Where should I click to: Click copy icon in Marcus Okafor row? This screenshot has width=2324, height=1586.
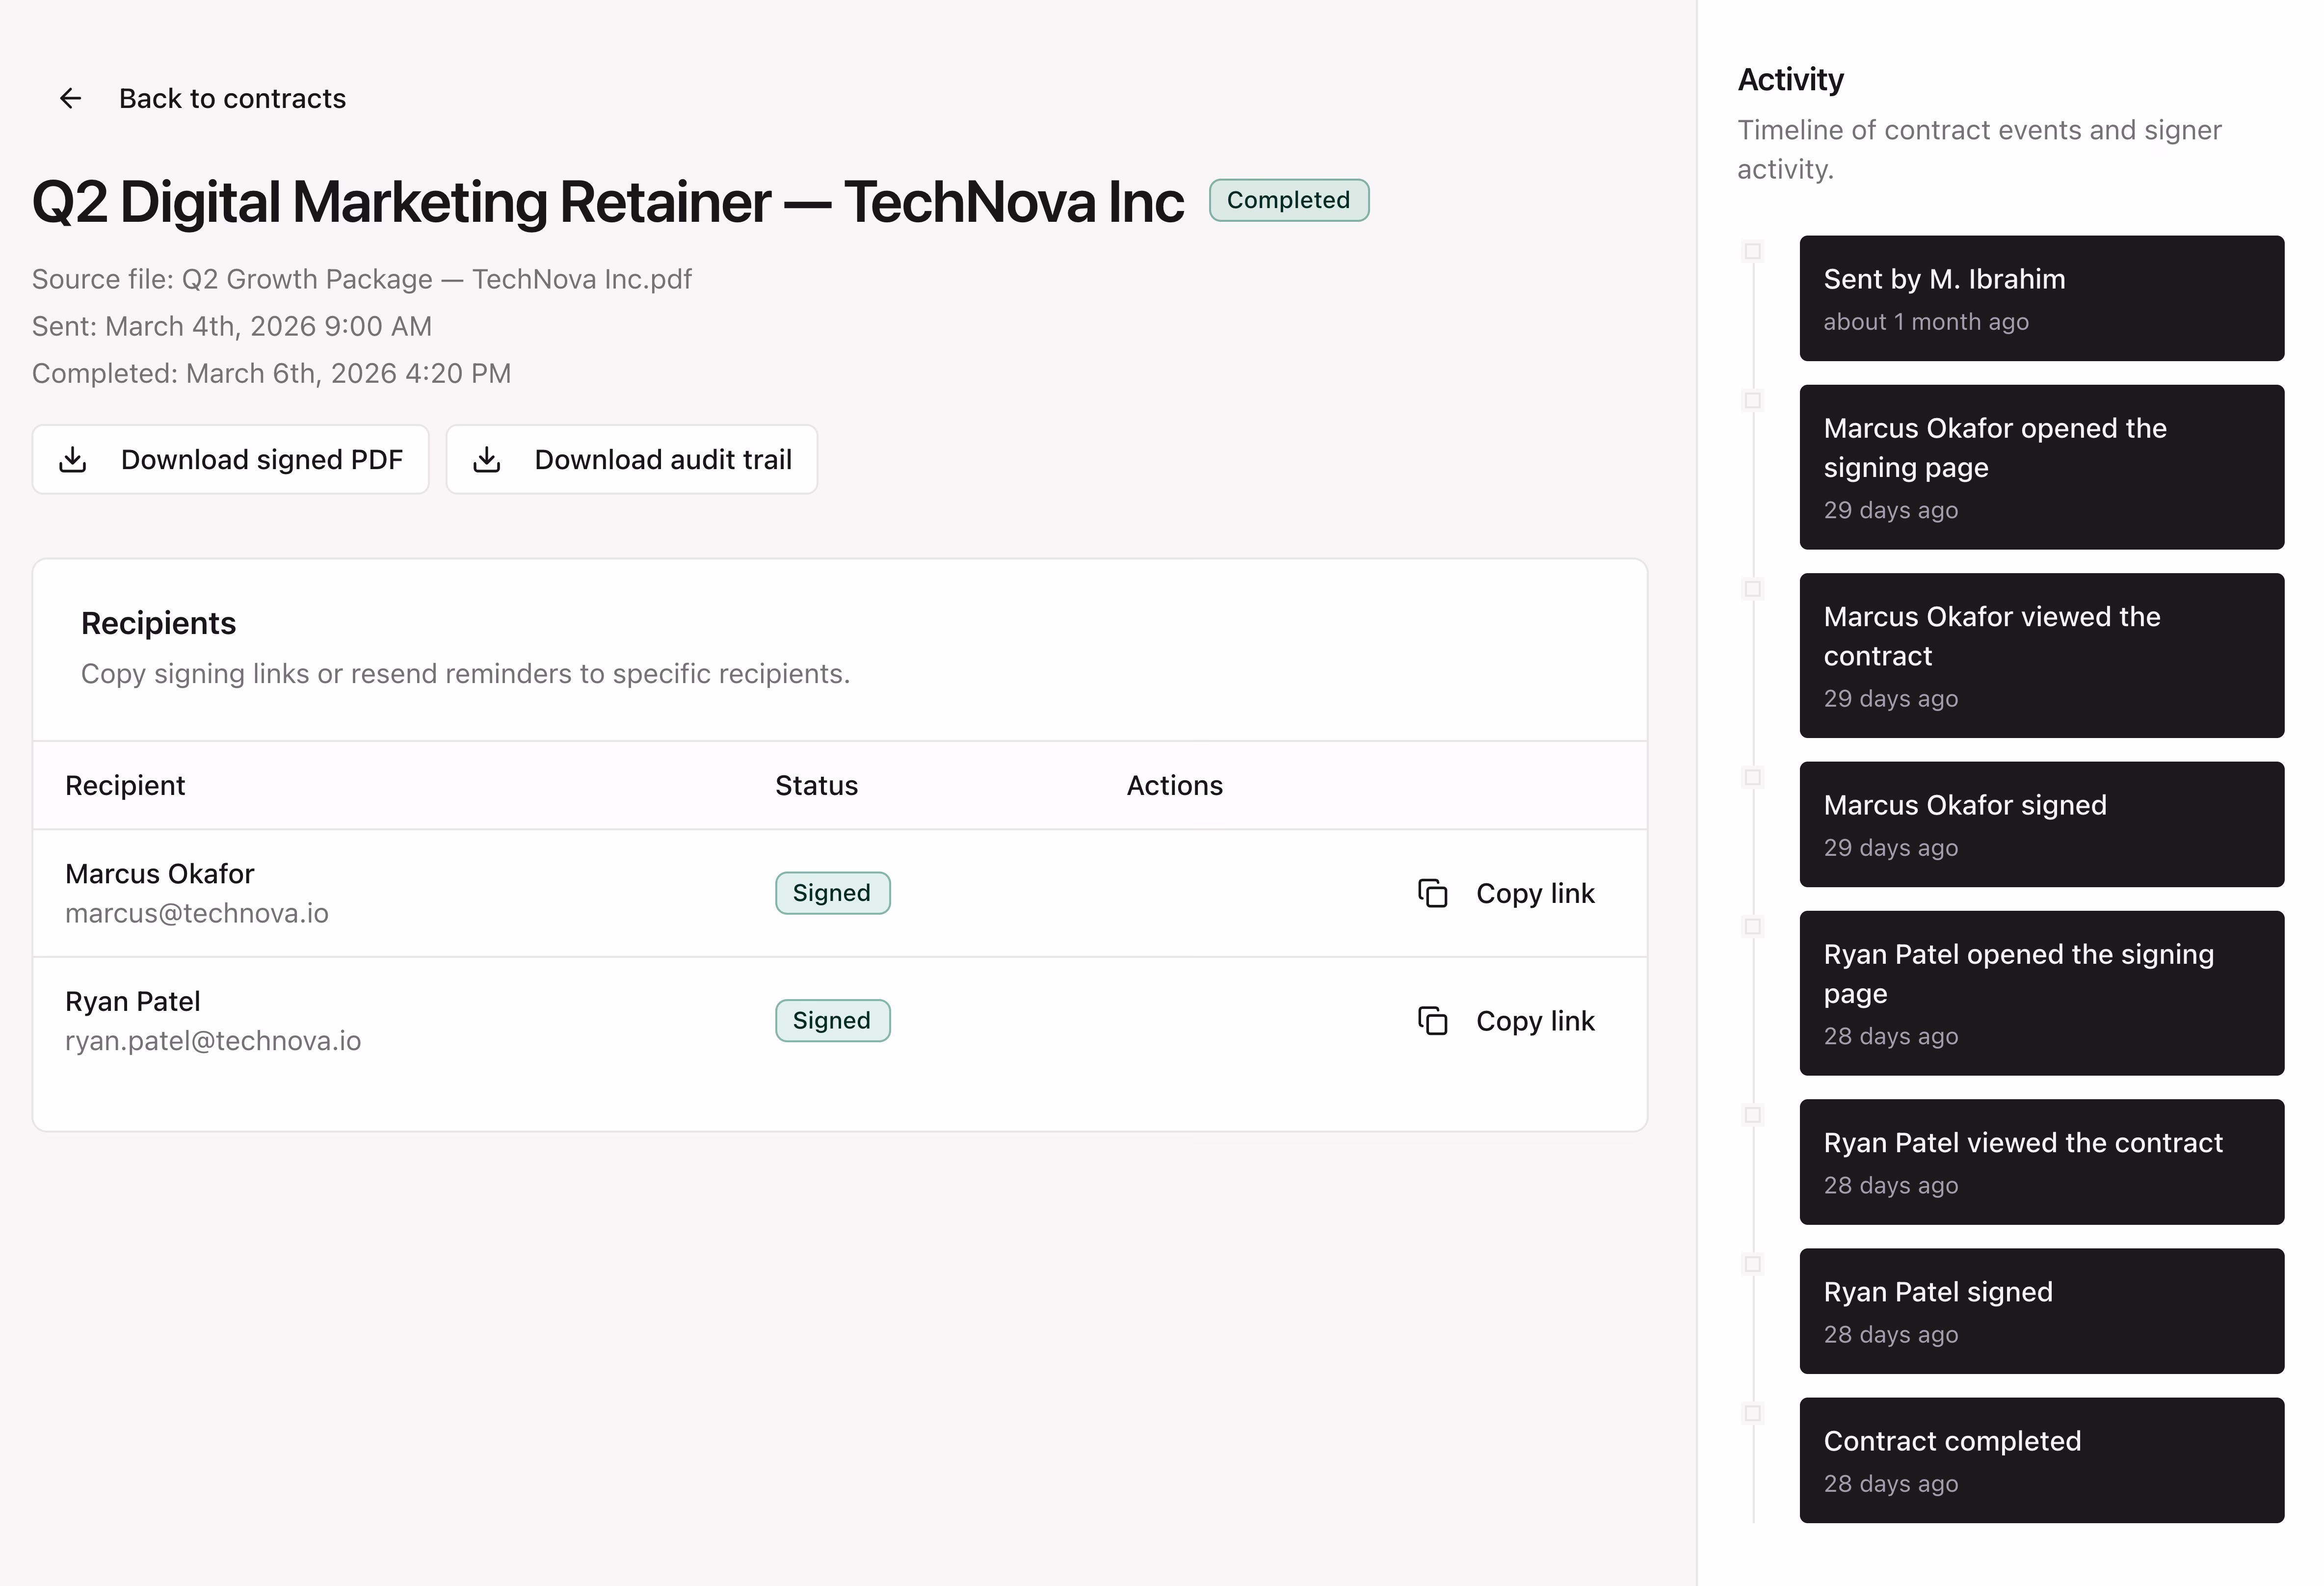[1432, 893]
